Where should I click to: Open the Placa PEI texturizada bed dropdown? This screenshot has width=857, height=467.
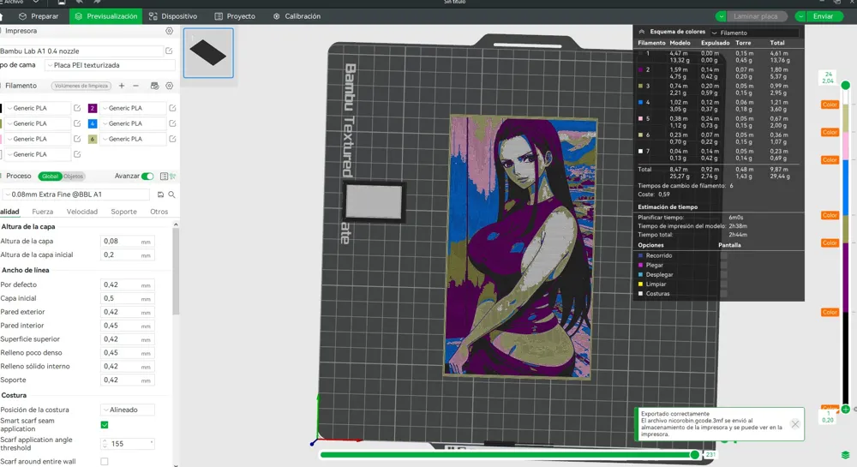coord(110,65)
